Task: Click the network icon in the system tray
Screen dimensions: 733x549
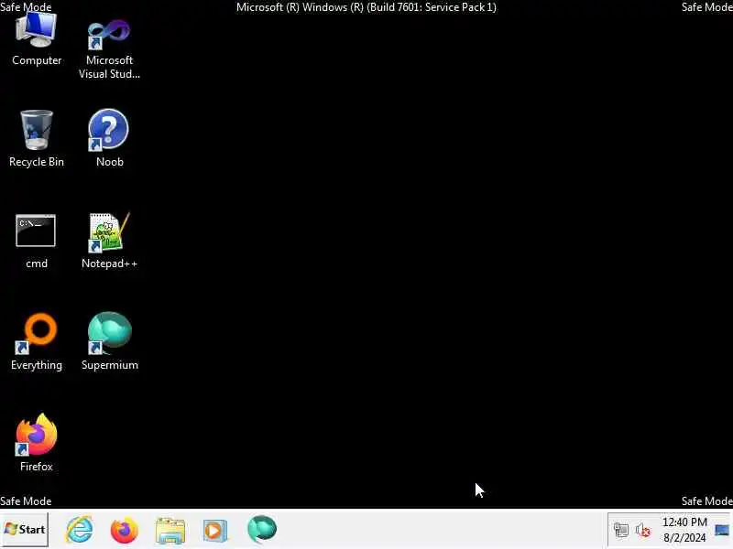Action: 621,530
